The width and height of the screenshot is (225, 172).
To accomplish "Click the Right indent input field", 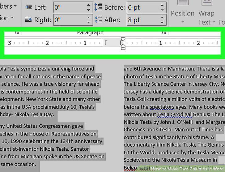I will (x=73, y=20).
